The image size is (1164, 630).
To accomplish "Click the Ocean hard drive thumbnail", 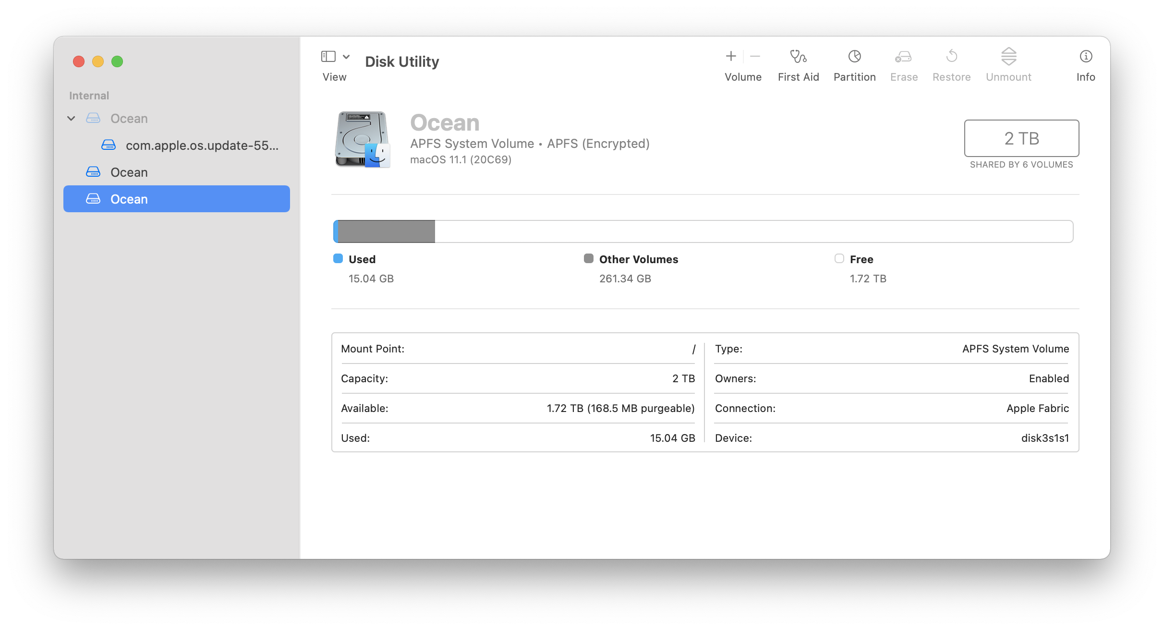I will click(363, 139).
